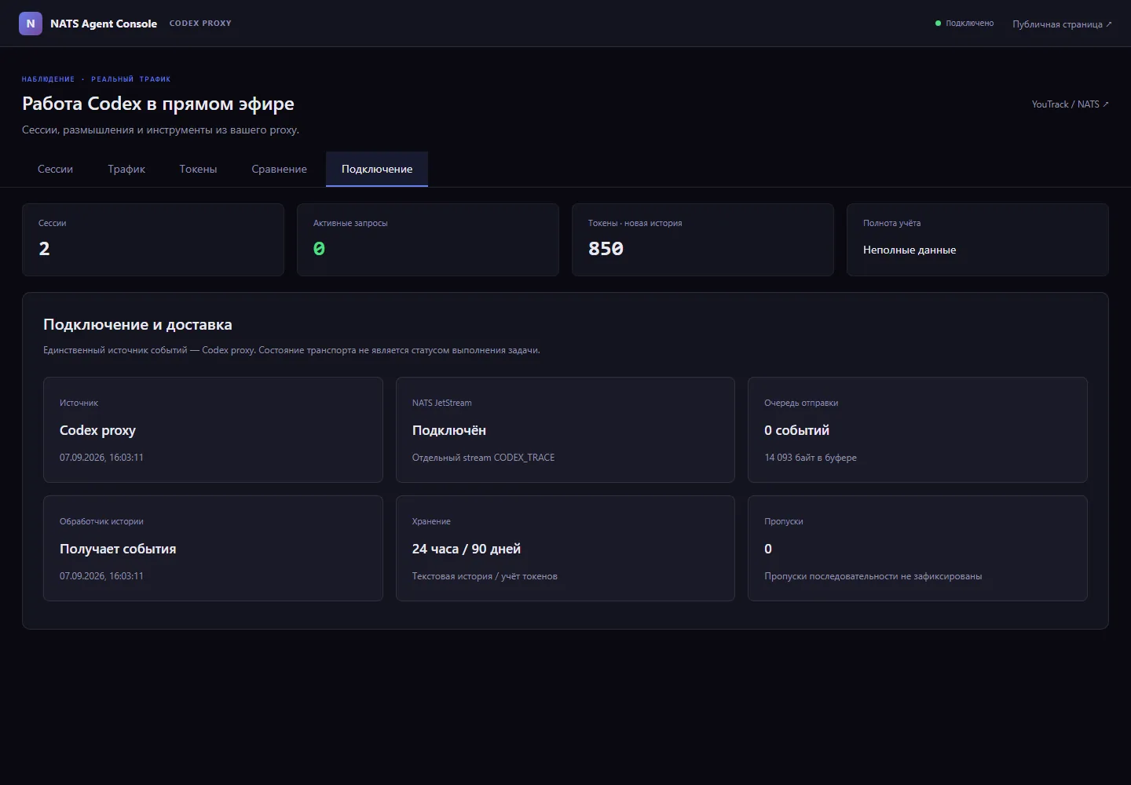Screen dimensions: 1131x785
Task: Click the Подключено status text
Action: (x=970, y=24)
